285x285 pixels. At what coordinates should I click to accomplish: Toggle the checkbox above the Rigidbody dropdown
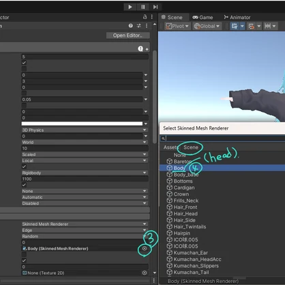tap(24, 166)
